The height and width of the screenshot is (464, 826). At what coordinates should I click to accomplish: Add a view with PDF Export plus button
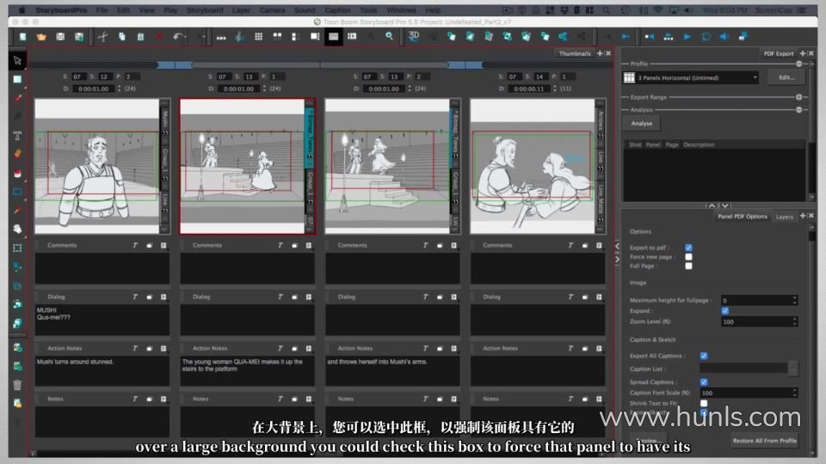[x=803, y=53]
